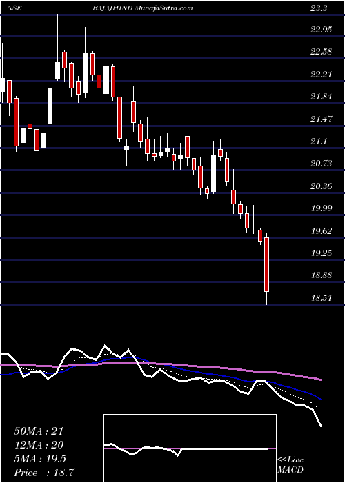Click the 19.99 price axis label
Screen dimensions: 345x483
pos(322,208)
